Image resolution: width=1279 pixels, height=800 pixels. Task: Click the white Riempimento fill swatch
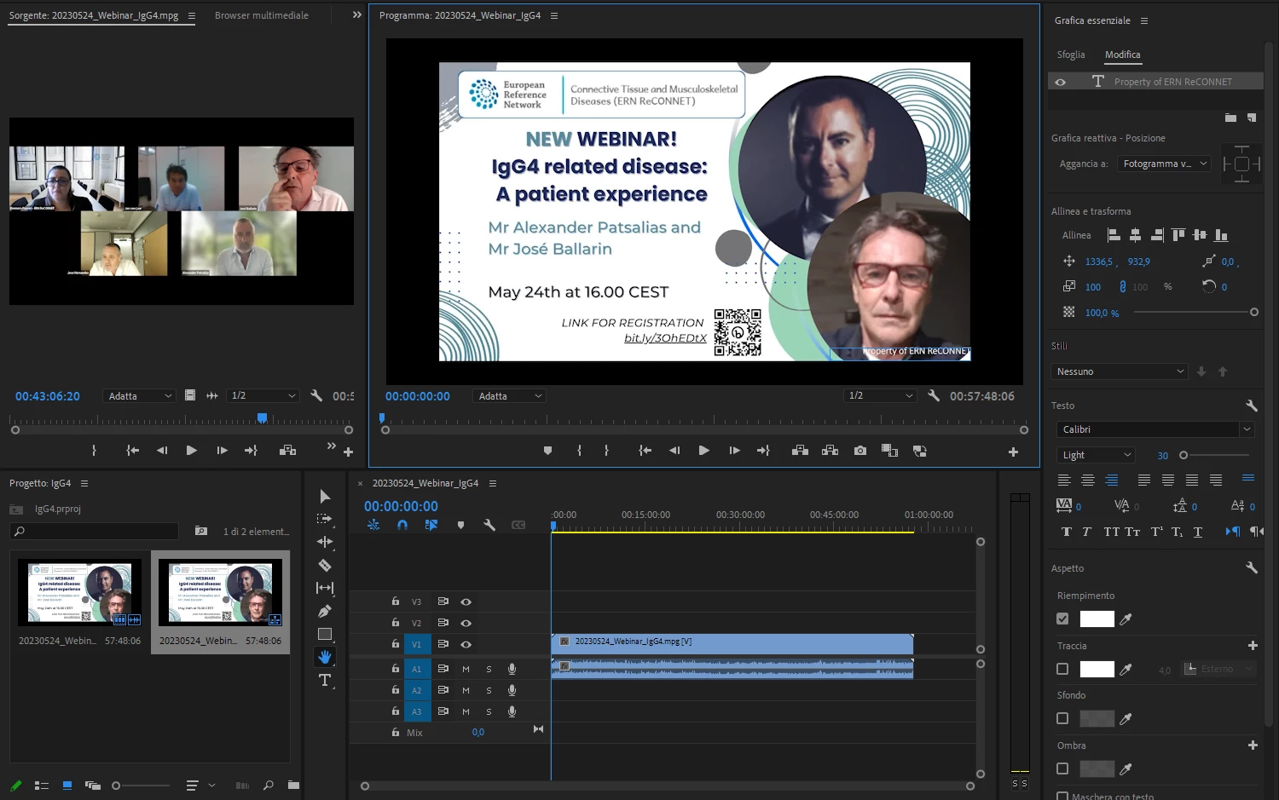click(1097, 619)
